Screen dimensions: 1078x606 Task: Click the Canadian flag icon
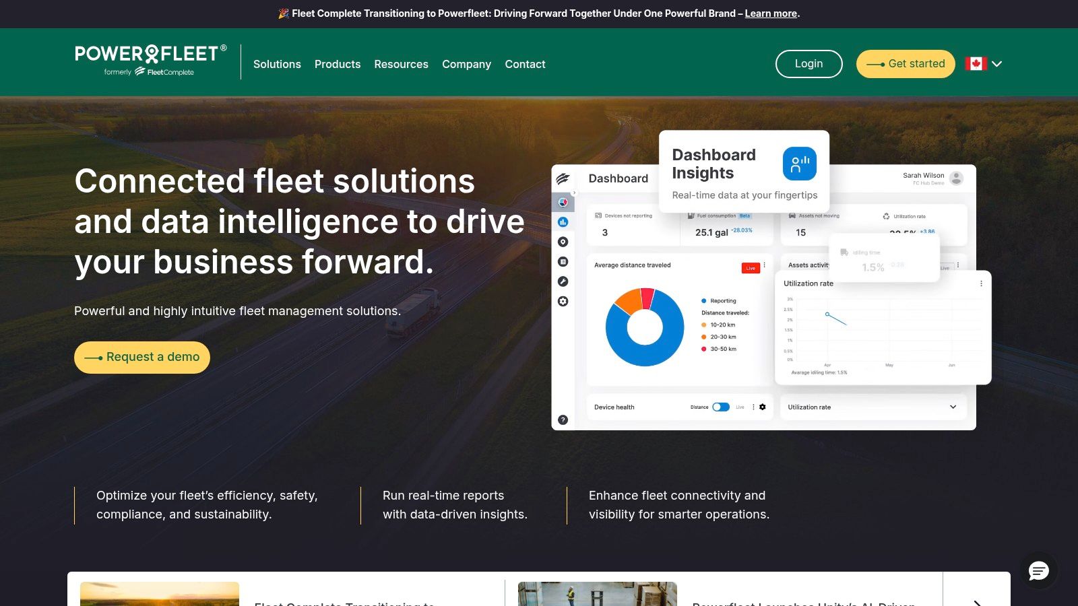pos(976,63)
